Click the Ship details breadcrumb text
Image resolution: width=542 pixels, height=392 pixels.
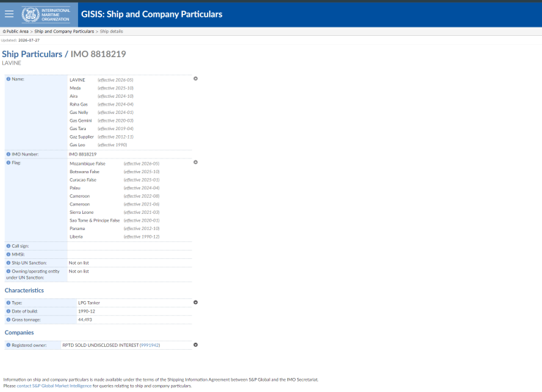(111, 32)
